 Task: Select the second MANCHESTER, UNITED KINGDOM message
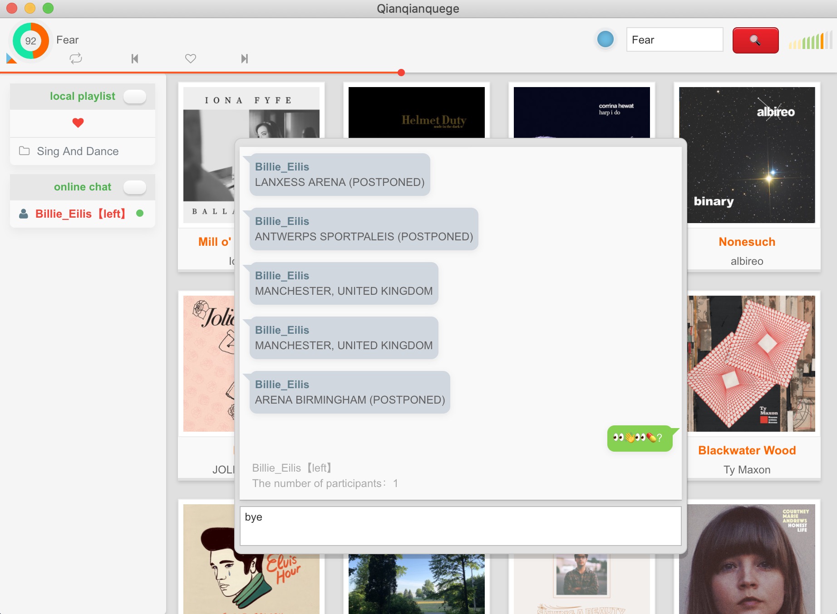[x=344, y=338]
